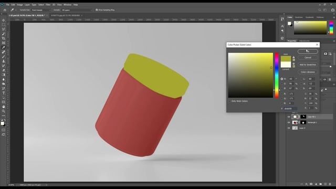The width and height of the screenshot is (336, 189).
Task: Open the workspace switcher icon dropdown
Action: (325, 10)
